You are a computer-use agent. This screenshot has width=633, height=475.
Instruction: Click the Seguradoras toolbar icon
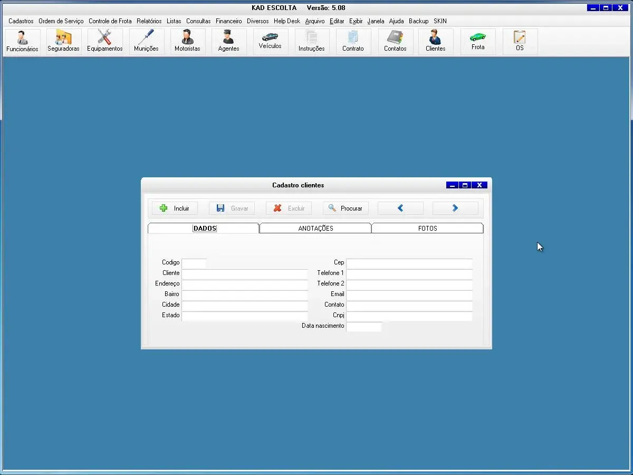63,42
